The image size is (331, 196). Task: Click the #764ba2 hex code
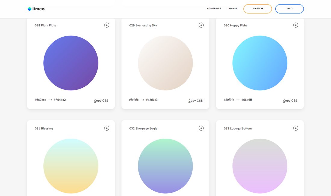click(x=60, y=100)
